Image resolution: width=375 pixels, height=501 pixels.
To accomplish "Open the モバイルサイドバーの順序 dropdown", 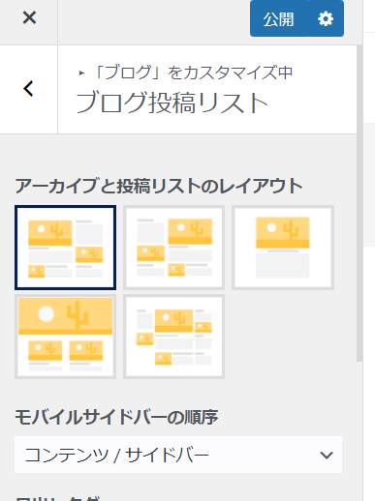I will click(178, 455).
